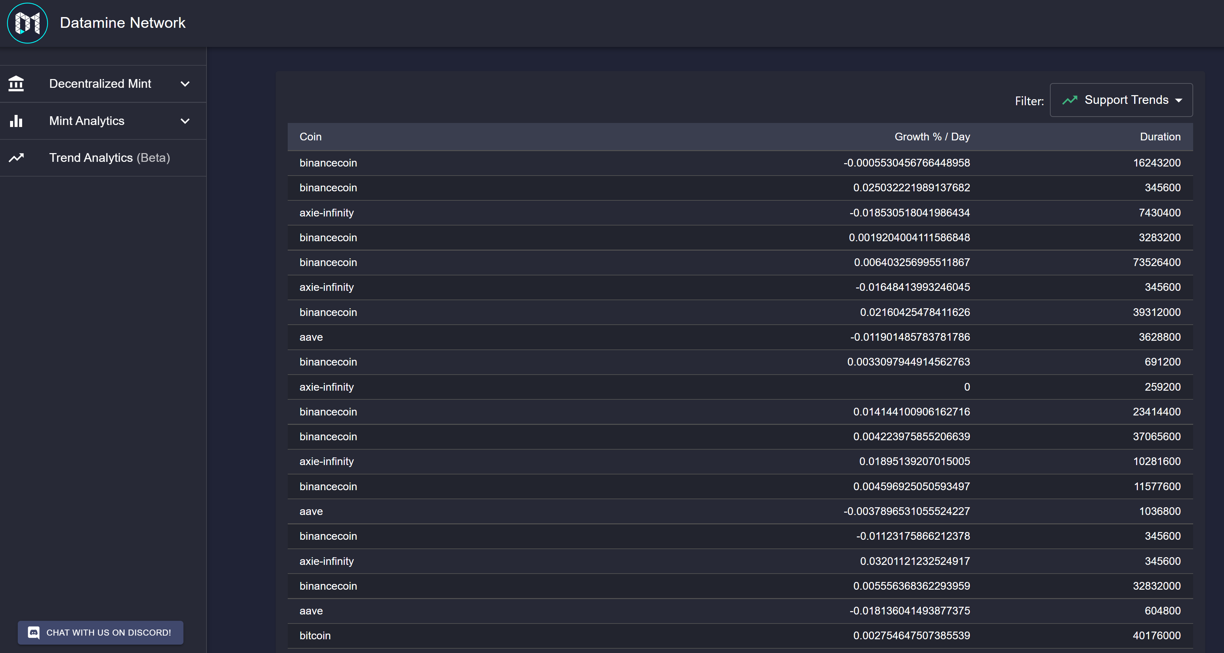Click the Discord icon in chat button
Viewport: 1224px width, 653px height.
pyautogui.click(x=34, y=633)
